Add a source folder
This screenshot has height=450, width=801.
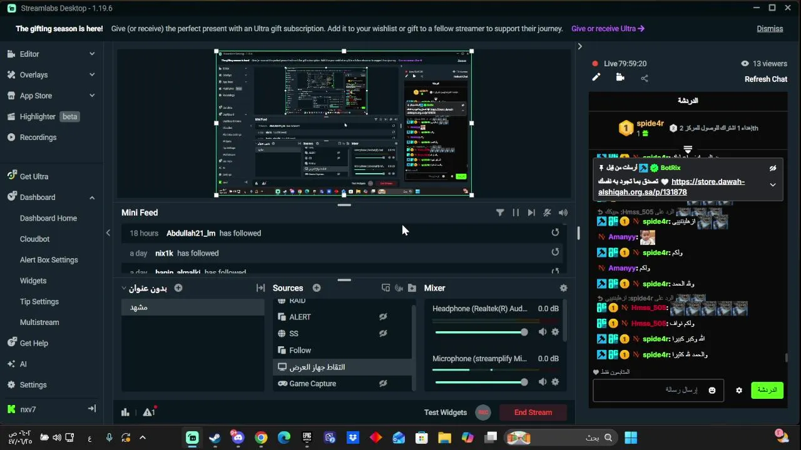pyautogui.click(x=412, y=288)
